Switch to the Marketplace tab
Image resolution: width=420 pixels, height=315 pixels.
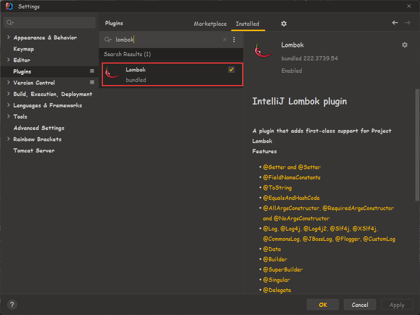click(210, 24)
